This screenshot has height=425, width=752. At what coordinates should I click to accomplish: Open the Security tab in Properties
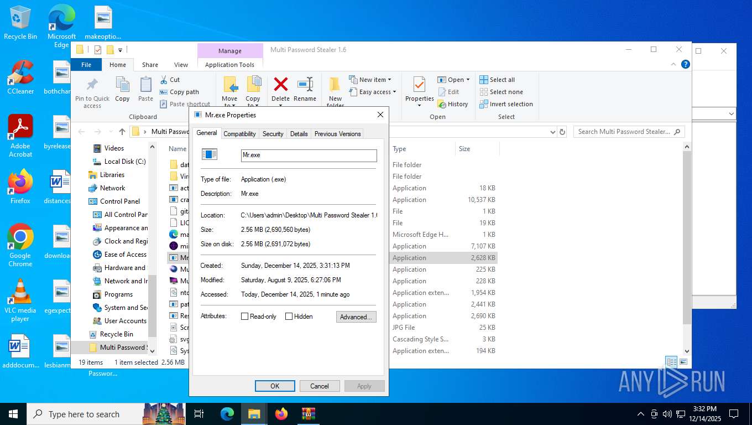(273, 134)
